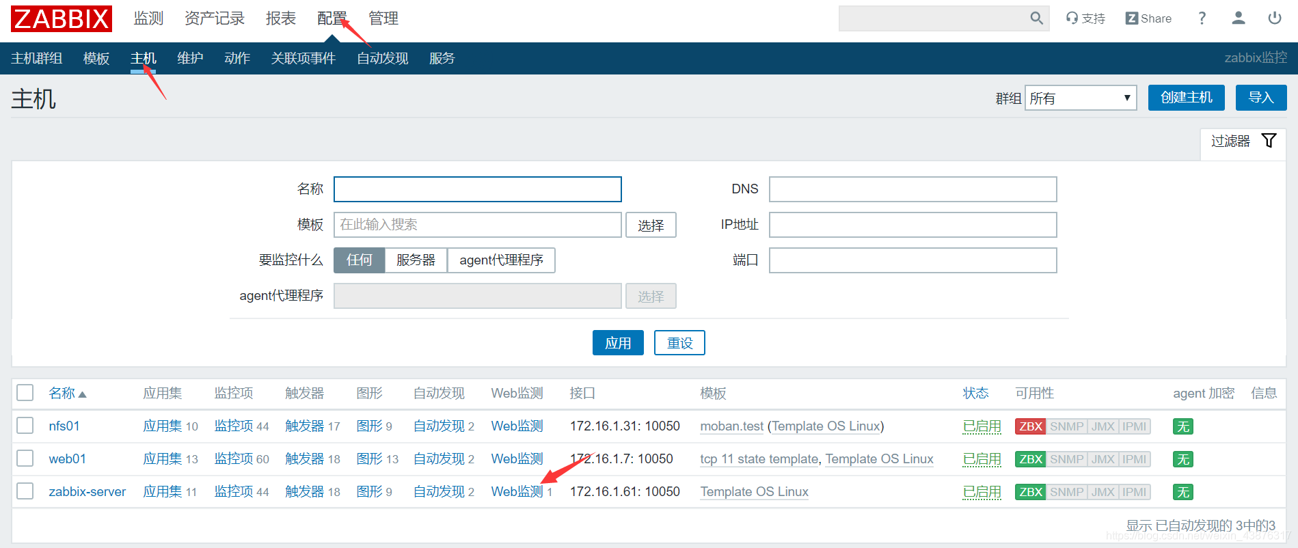Select agent代理程序 monitoring option
1298x548 pixels.
[x=501, y=260]
